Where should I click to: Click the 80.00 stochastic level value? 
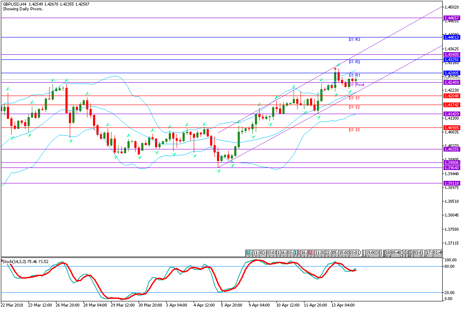449,267
